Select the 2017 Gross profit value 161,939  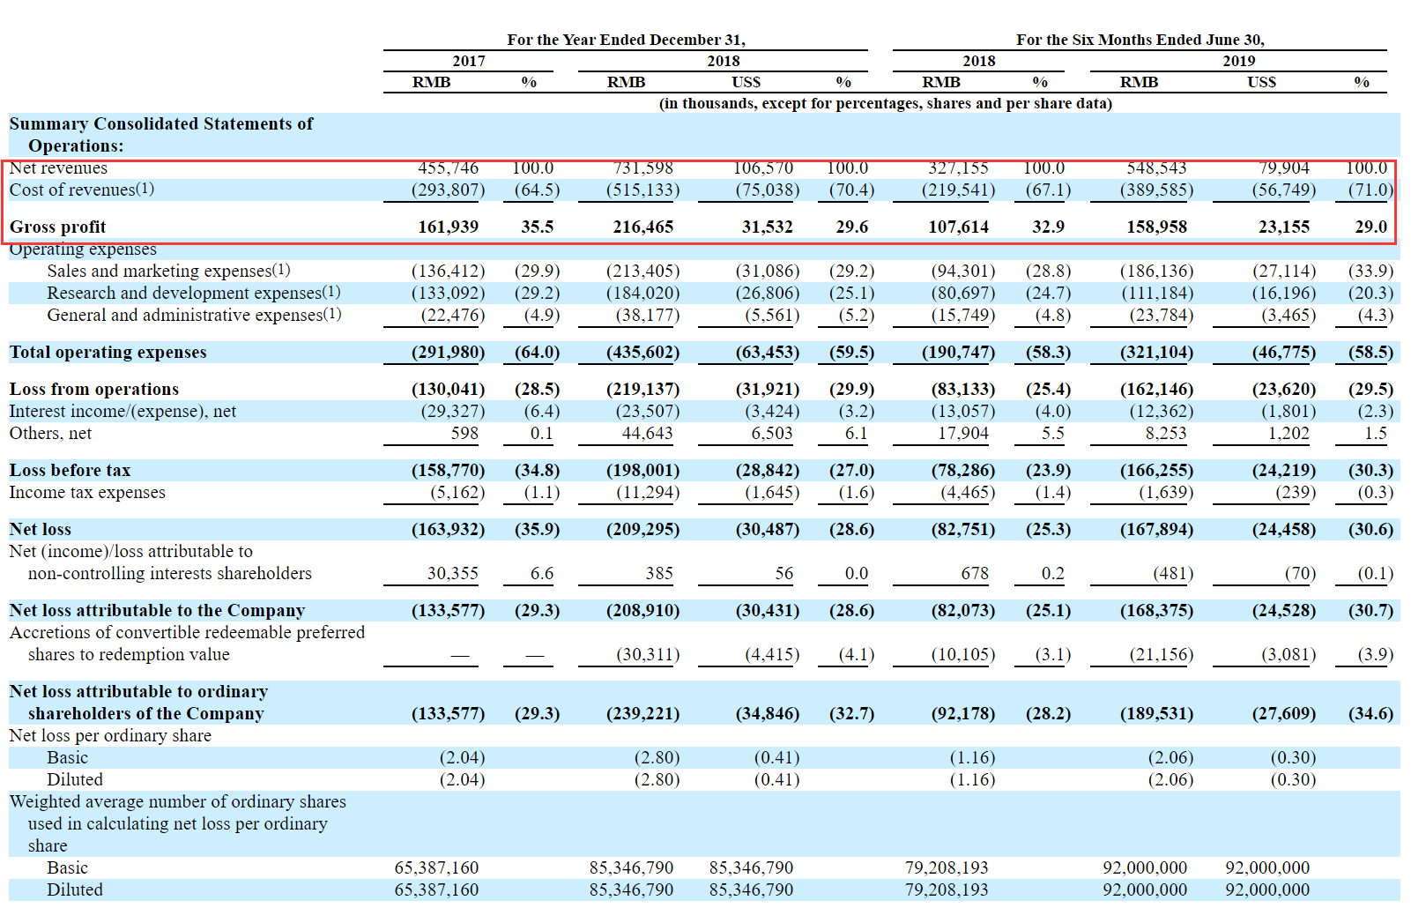tap(448, 227)
